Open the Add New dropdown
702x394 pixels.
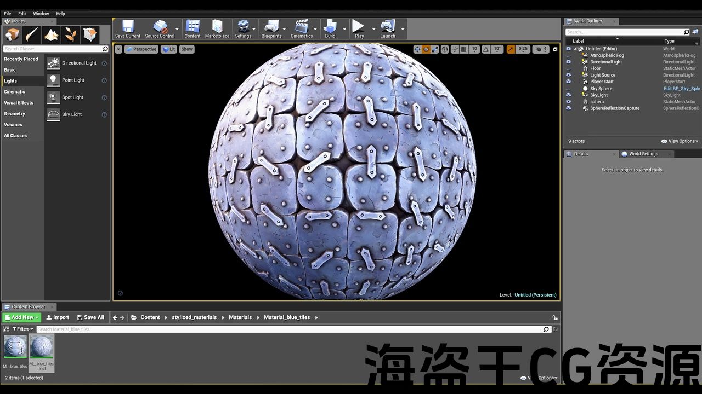click(21, 317)
